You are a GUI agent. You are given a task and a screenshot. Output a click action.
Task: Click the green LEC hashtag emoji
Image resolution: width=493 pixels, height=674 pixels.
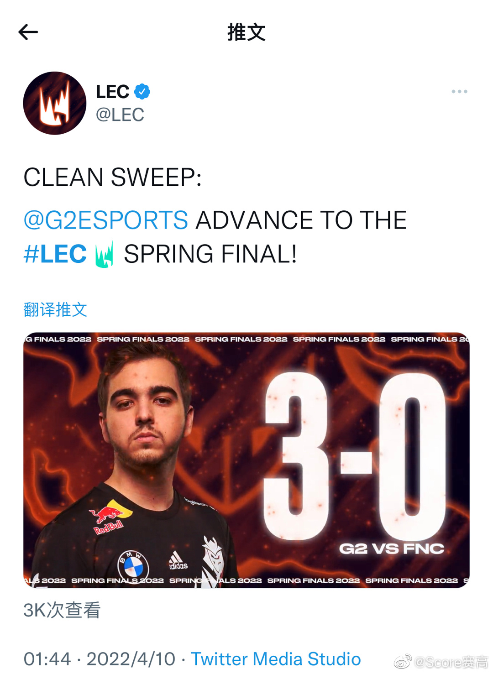point(104,254)
